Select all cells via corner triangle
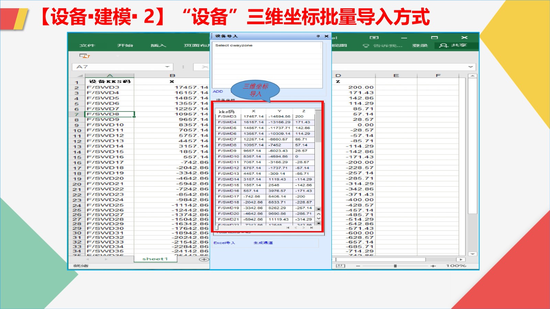Screen dimensions: 550x309 point(80,76)
